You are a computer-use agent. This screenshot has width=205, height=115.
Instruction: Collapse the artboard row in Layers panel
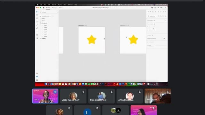coord(41,16)
